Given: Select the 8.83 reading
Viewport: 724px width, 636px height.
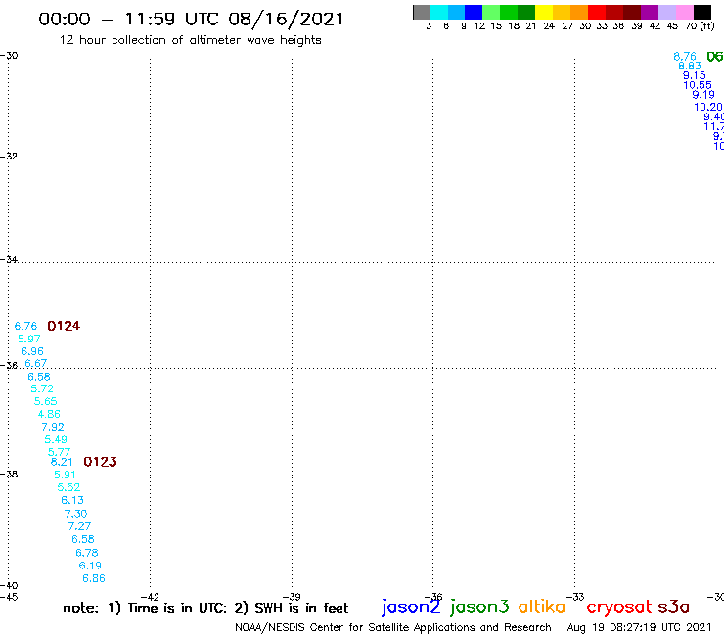Looking at the screenshot, I should tap(690, 66).
